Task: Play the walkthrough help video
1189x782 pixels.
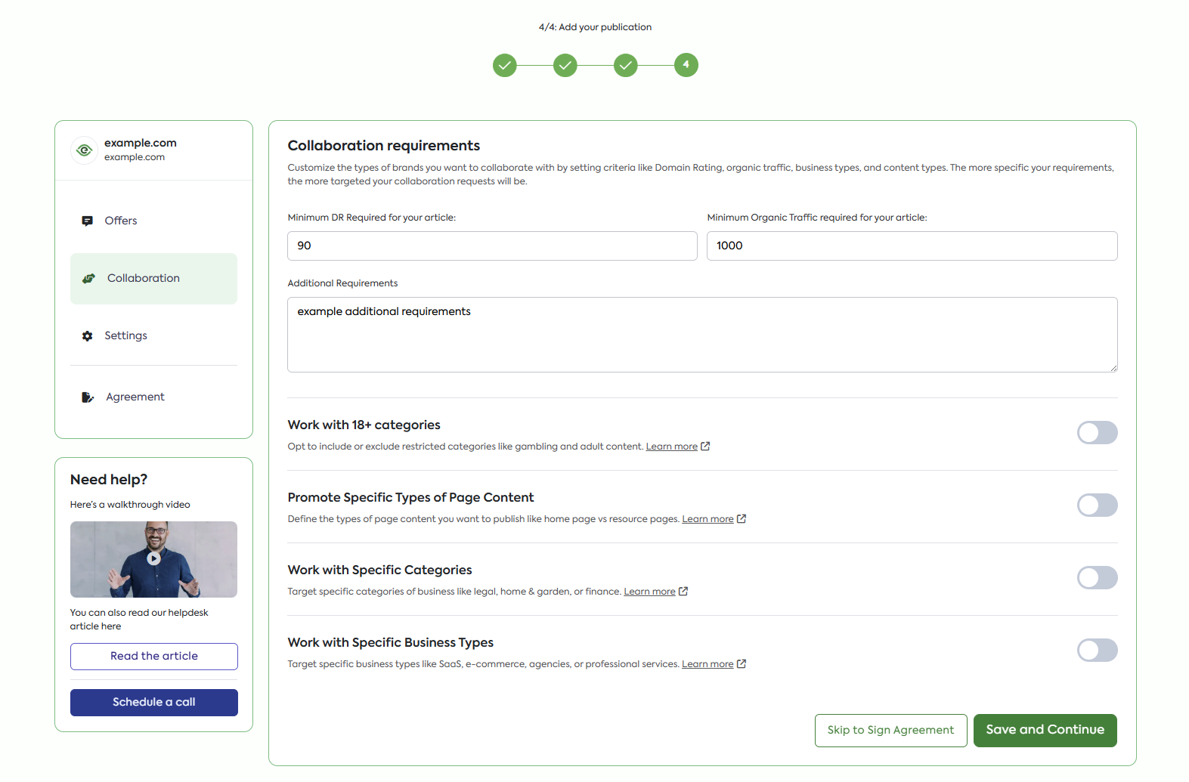Action: (153, 559)
